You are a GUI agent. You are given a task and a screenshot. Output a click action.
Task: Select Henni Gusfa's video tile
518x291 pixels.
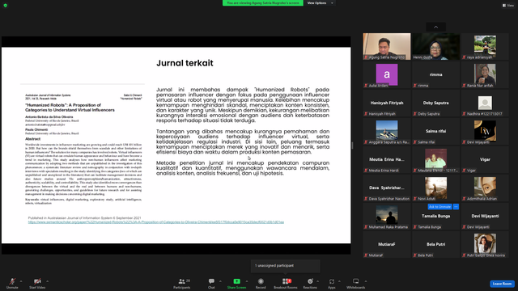pos(435,47)
